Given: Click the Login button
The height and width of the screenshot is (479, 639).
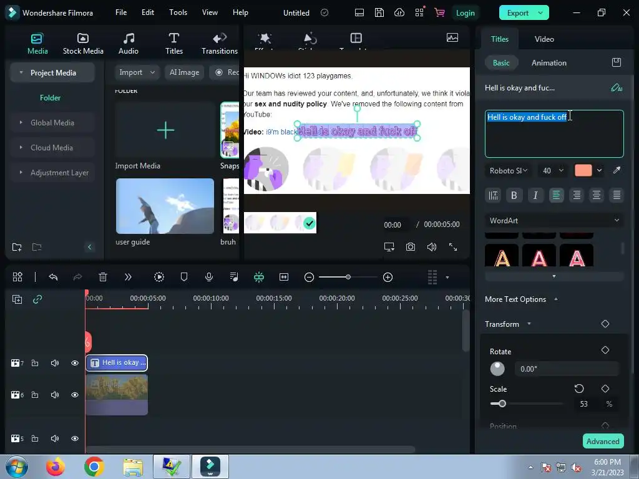Looking at the screenshot, I should coord(465,12).
